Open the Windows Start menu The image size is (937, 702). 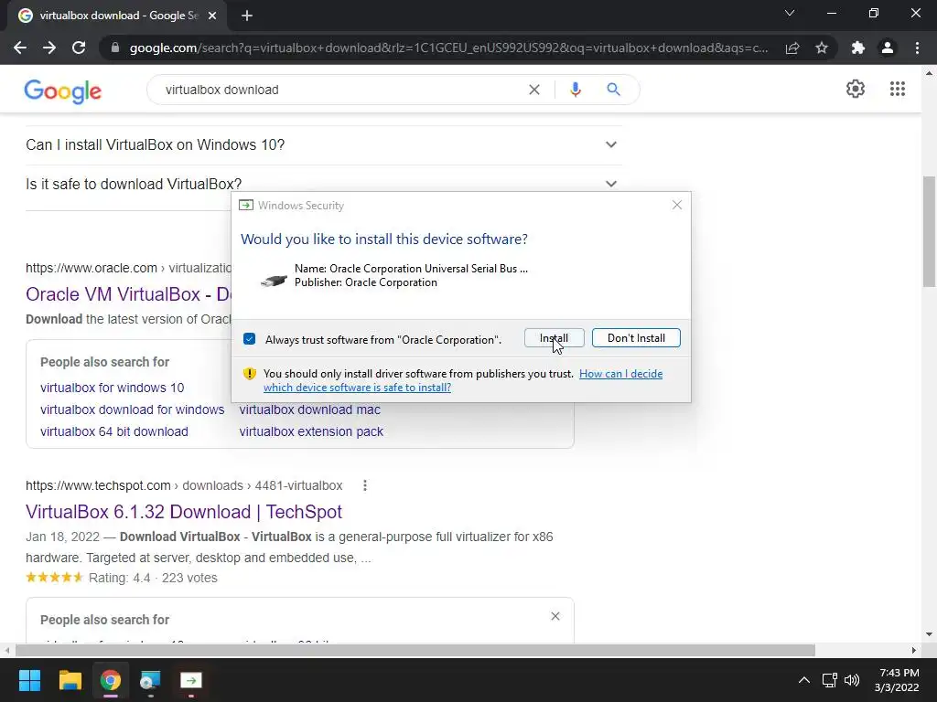tap(29, 680)
